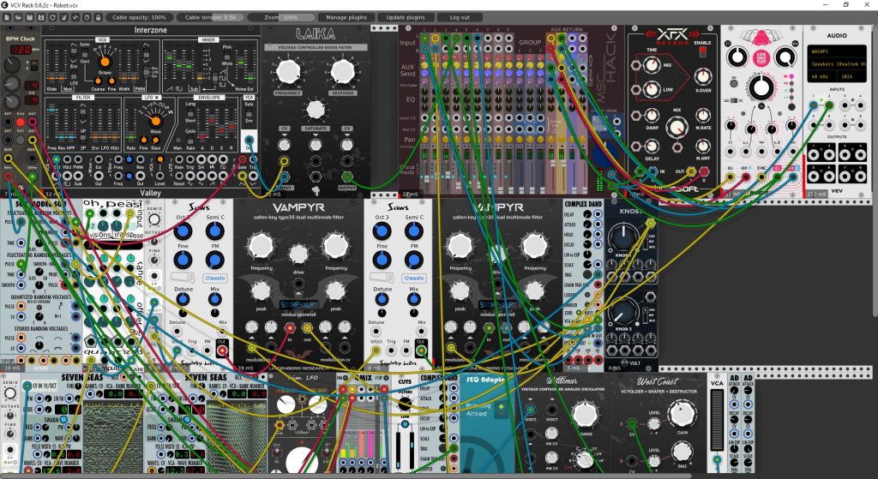
Task: Click the XFX Reverb M.RATE knob
Action: pos(703,116)
